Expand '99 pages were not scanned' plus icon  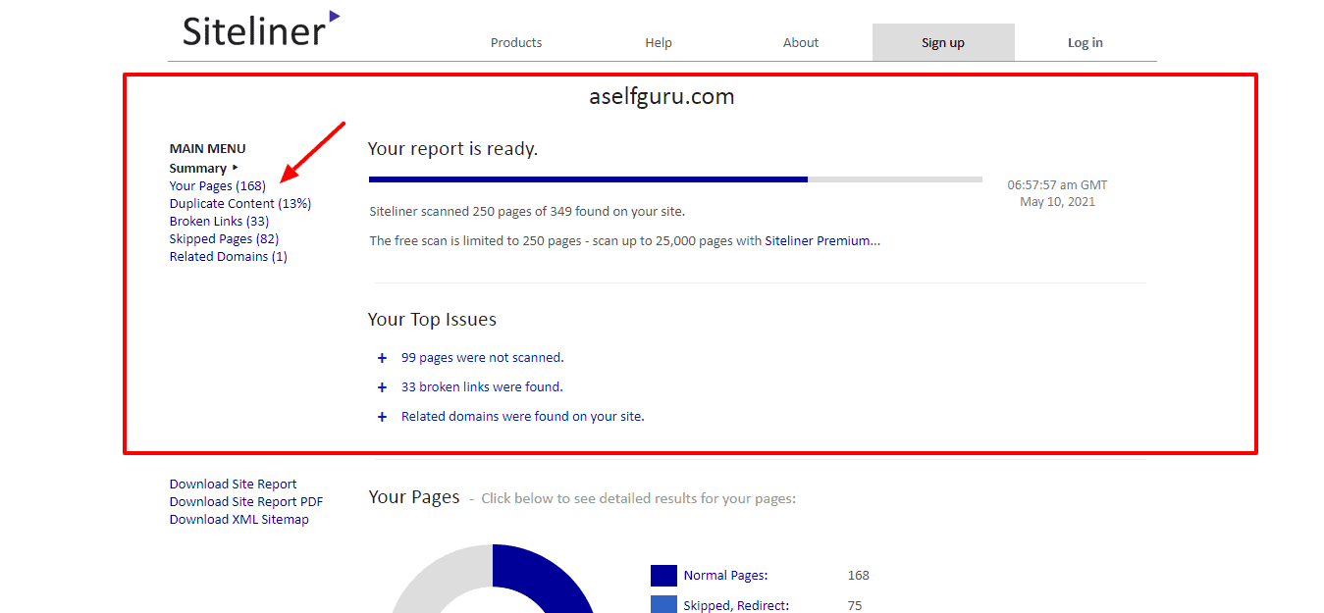tap(382, 358)
